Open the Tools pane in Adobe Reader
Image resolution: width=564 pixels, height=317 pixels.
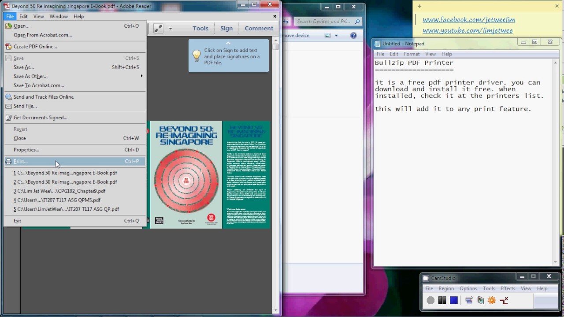(200, 28)
